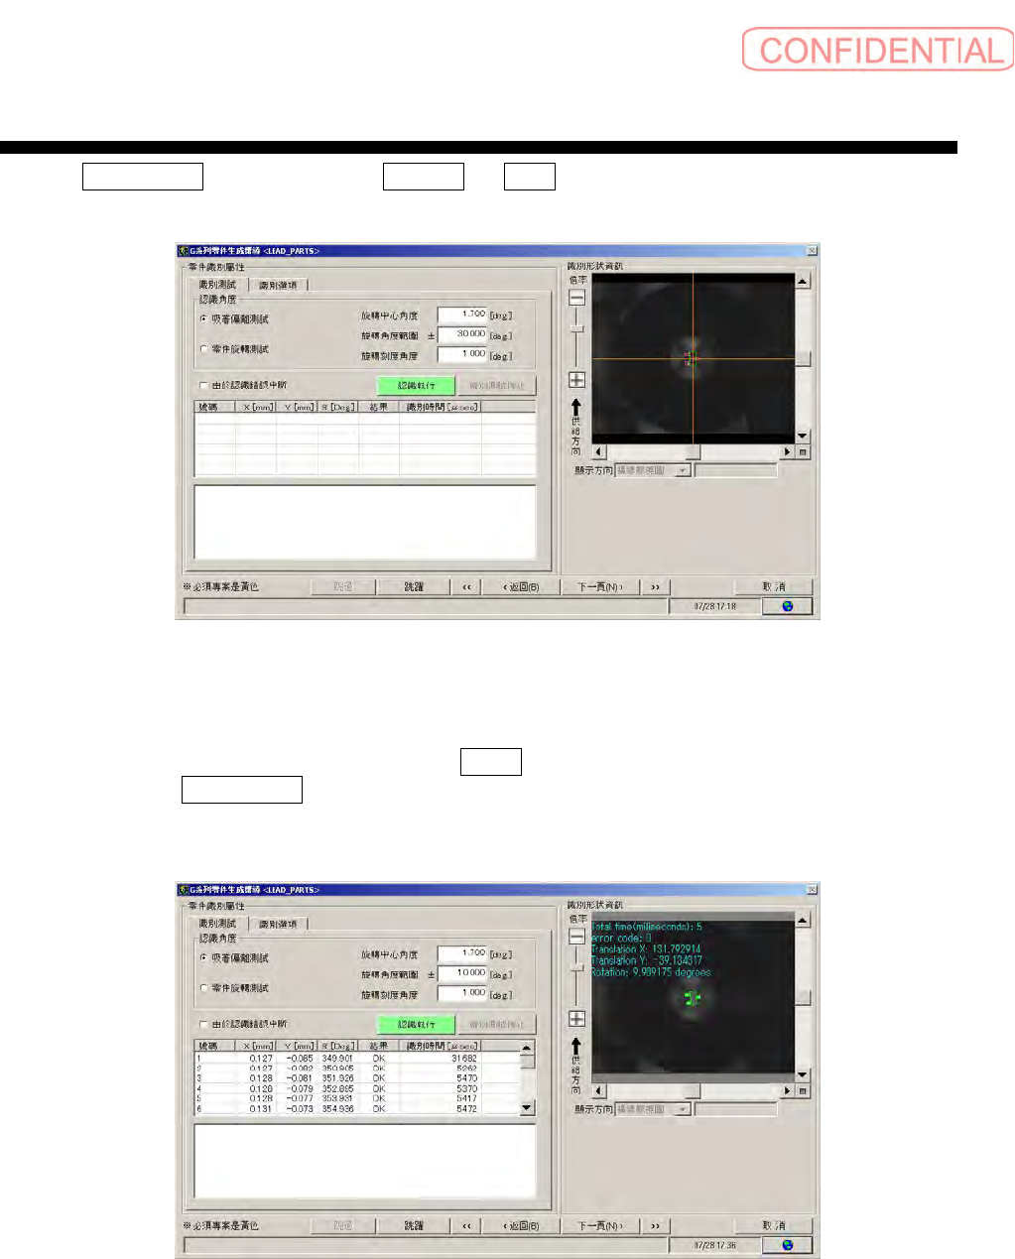
Task: Click image vertical scrollbar thumb in 17:36 window
Action: 803,998
